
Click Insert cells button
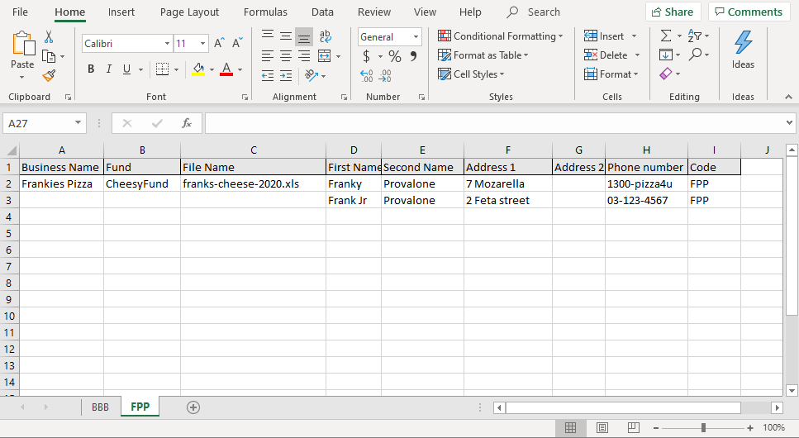604,36
